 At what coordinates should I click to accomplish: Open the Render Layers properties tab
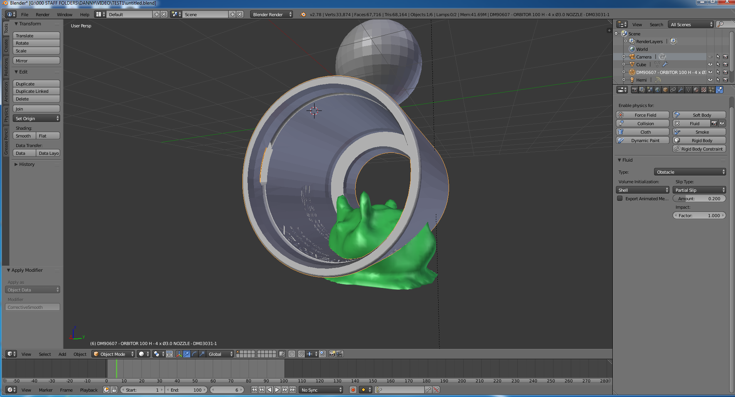click(x=642, y=90)
